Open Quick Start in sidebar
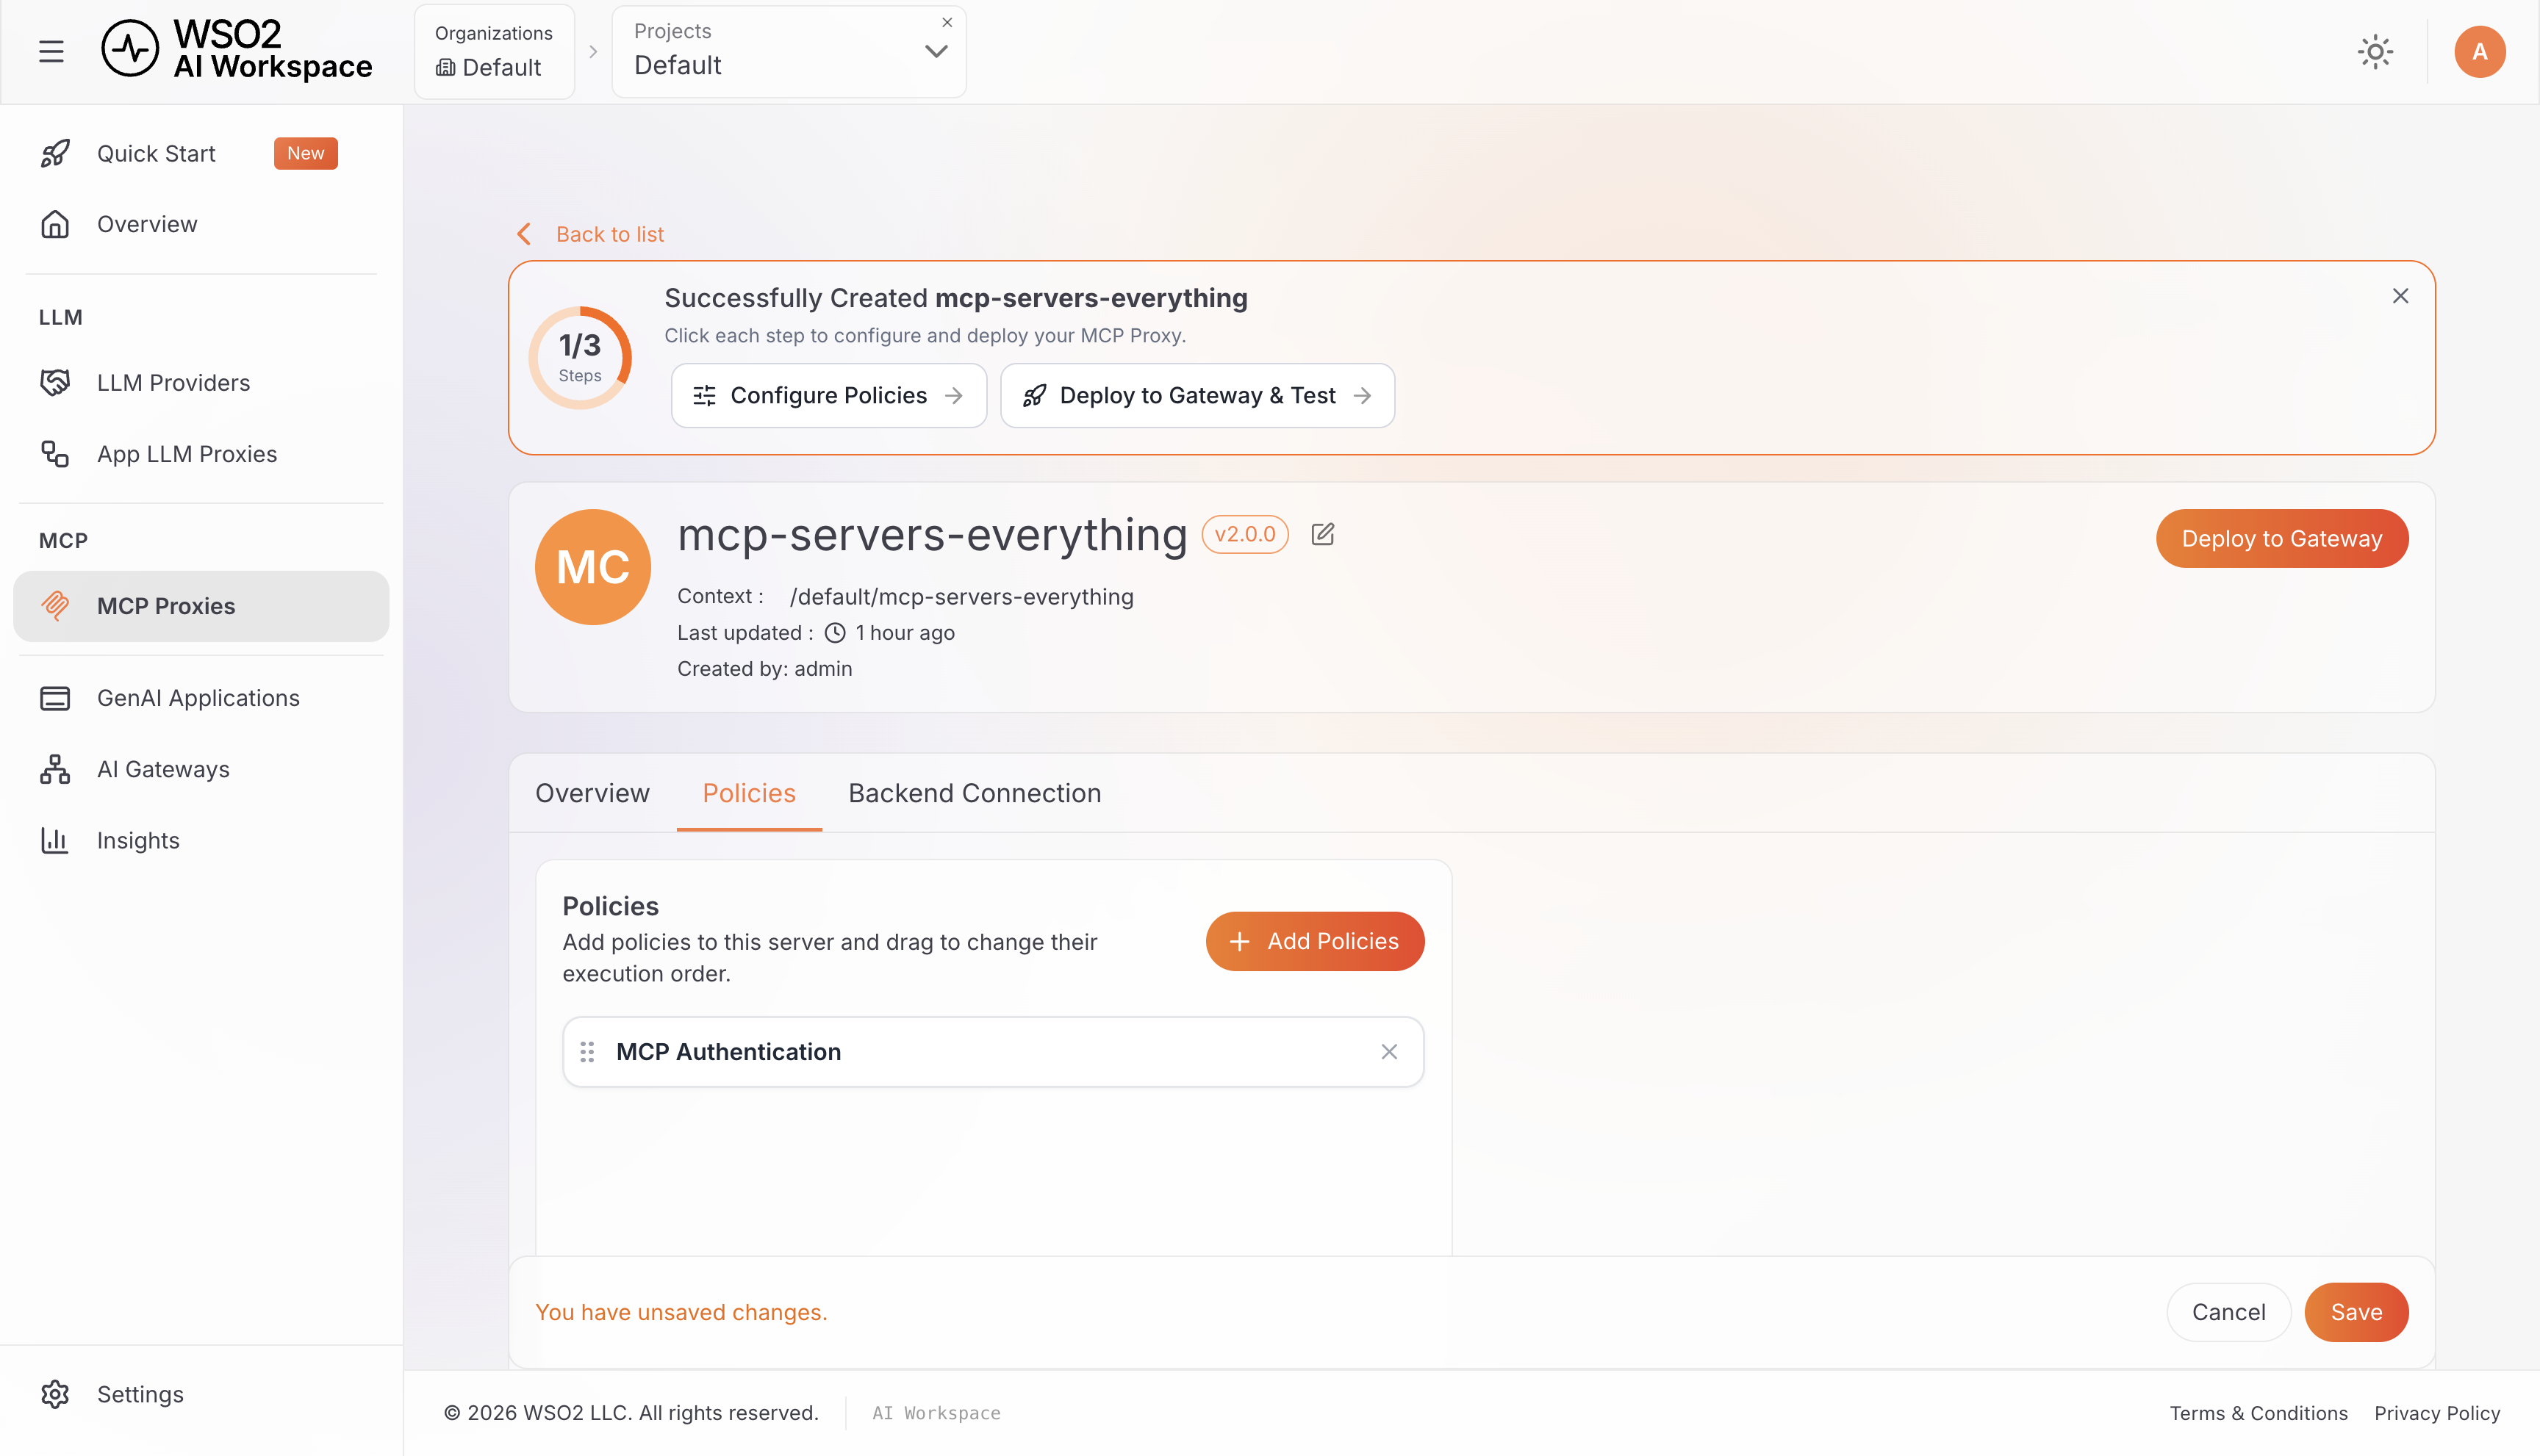The image size is (2540, 1456). pyautogui.click(x=201, y=153)
